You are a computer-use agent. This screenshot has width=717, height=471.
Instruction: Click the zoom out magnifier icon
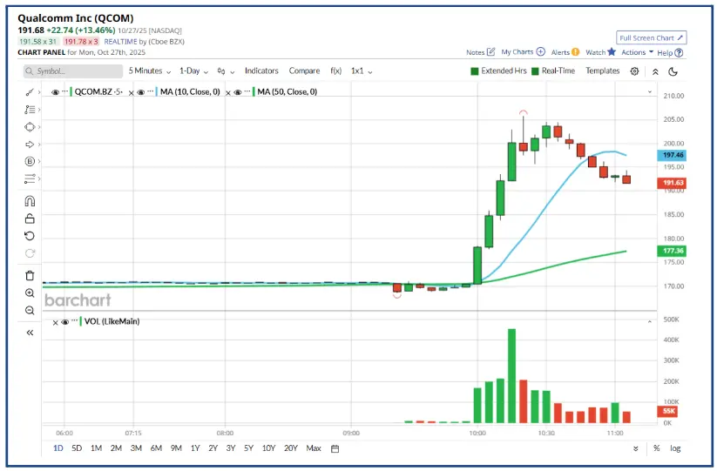(30, 311)
